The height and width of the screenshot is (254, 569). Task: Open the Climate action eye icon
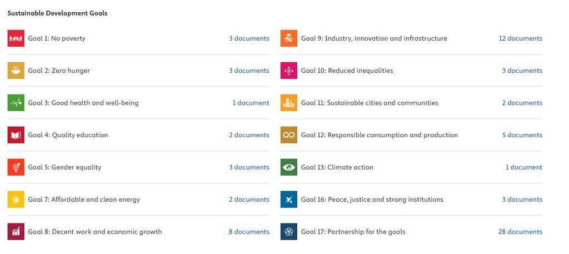289,167
